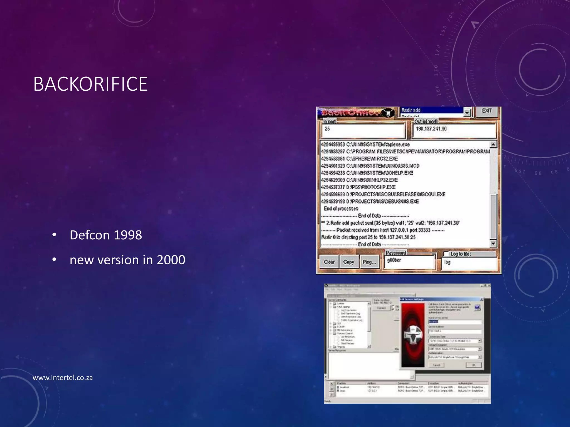
Task: Click the Clear button
Action: pyautogui.click(x=329, y=262)
